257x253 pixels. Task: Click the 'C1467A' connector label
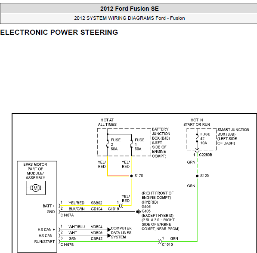pyautogui.click(x=67, y=215)
